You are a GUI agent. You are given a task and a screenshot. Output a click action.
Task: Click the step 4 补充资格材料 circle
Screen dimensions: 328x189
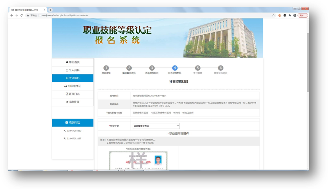[175, 68]
